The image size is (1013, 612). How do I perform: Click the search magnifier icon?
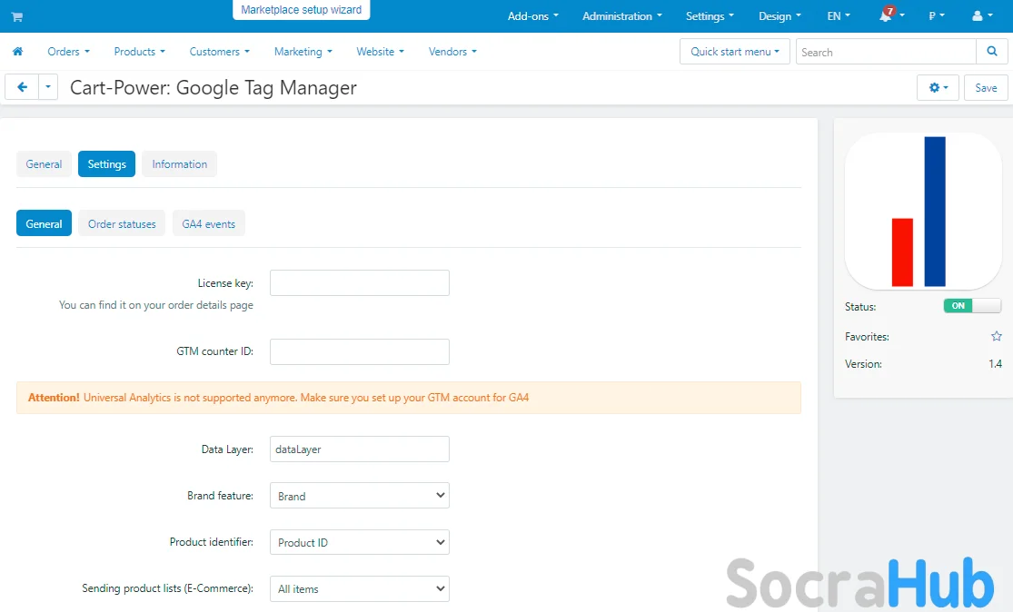coord(991,52)
